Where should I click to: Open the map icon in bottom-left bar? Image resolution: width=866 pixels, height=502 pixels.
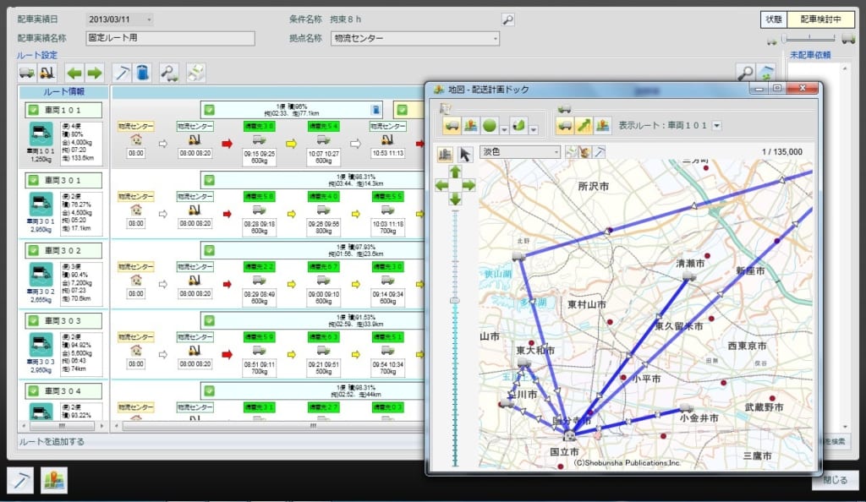coord(55,479)
